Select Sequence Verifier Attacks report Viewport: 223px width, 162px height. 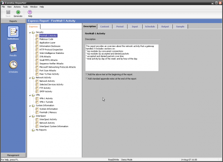point(52,64)
